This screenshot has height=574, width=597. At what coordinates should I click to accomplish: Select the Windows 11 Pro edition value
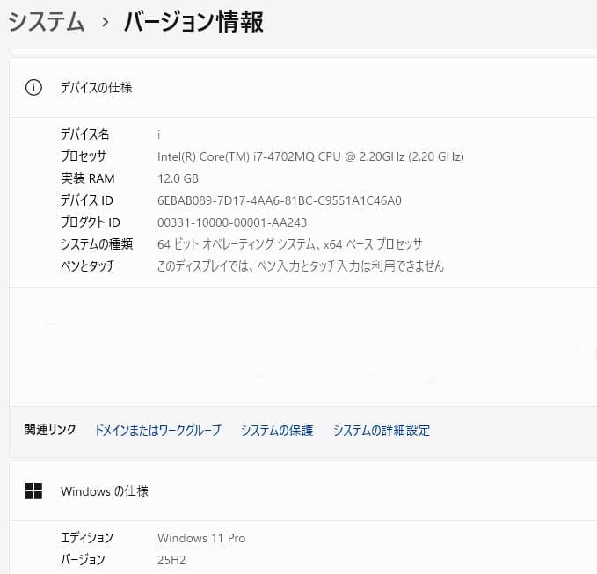click(x=201, y=538)
